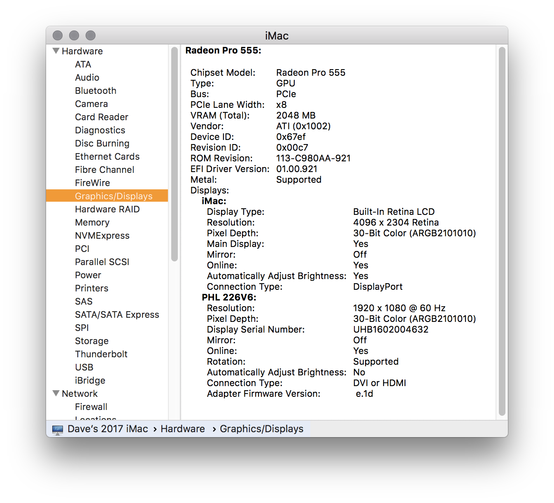Click the iMac computer icon in path bar
This screenshot has width=554, height=503.
click(58, 430)
